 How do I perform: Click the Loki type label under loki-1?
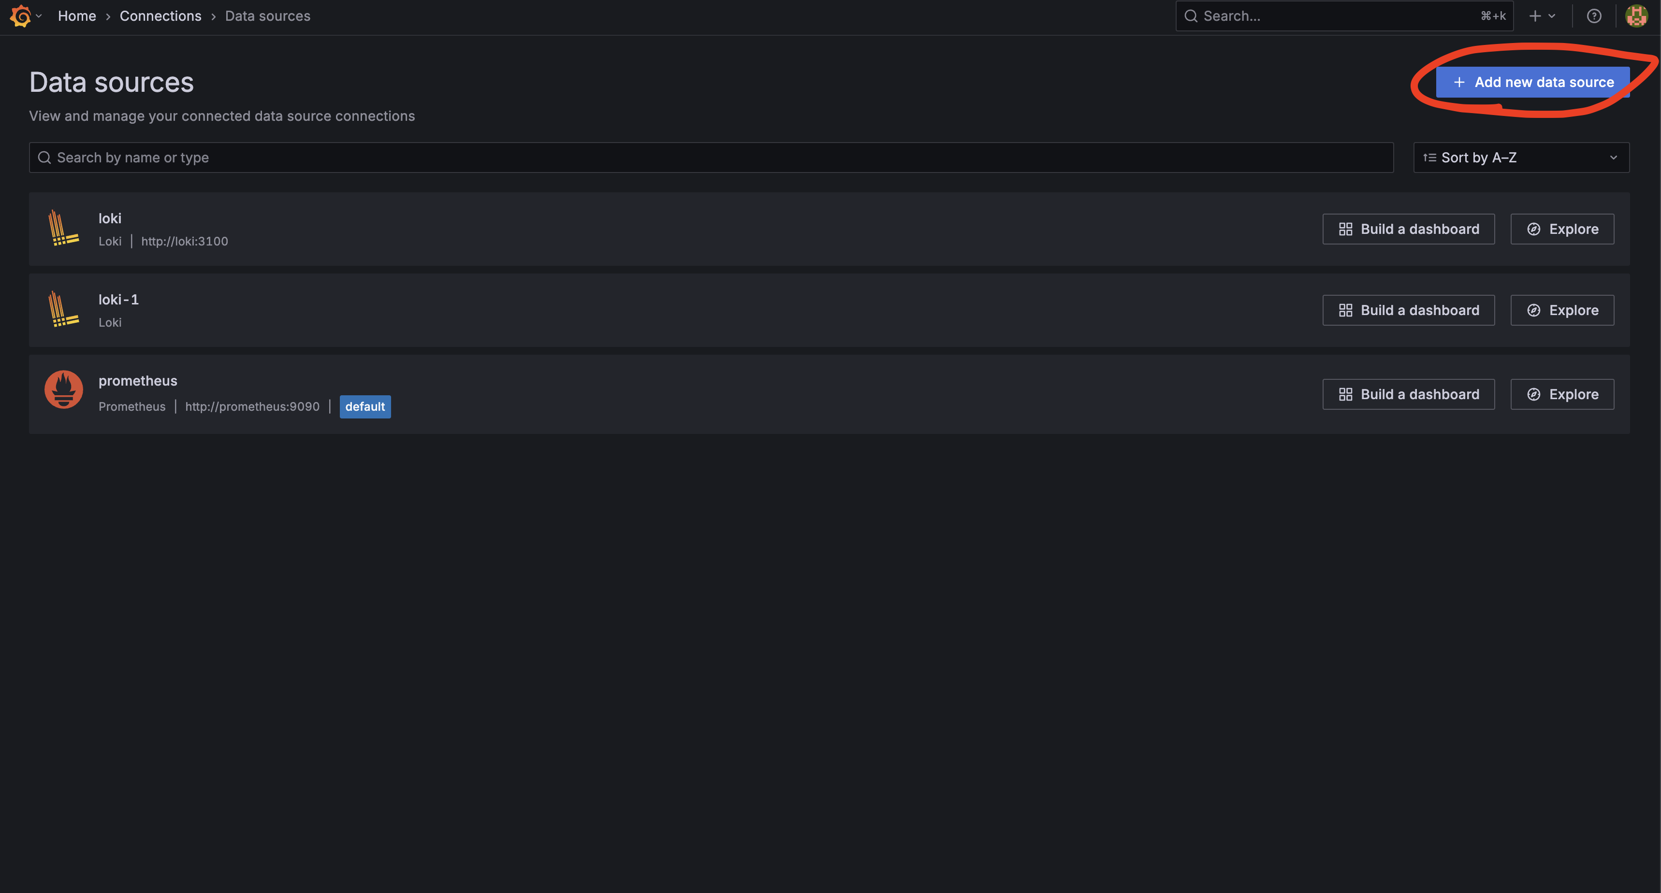[x=110, y=322]
